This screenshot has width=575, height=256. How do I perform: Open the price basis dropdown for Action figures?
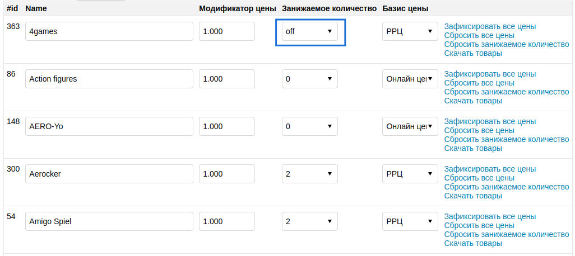(x=410, y=79)
